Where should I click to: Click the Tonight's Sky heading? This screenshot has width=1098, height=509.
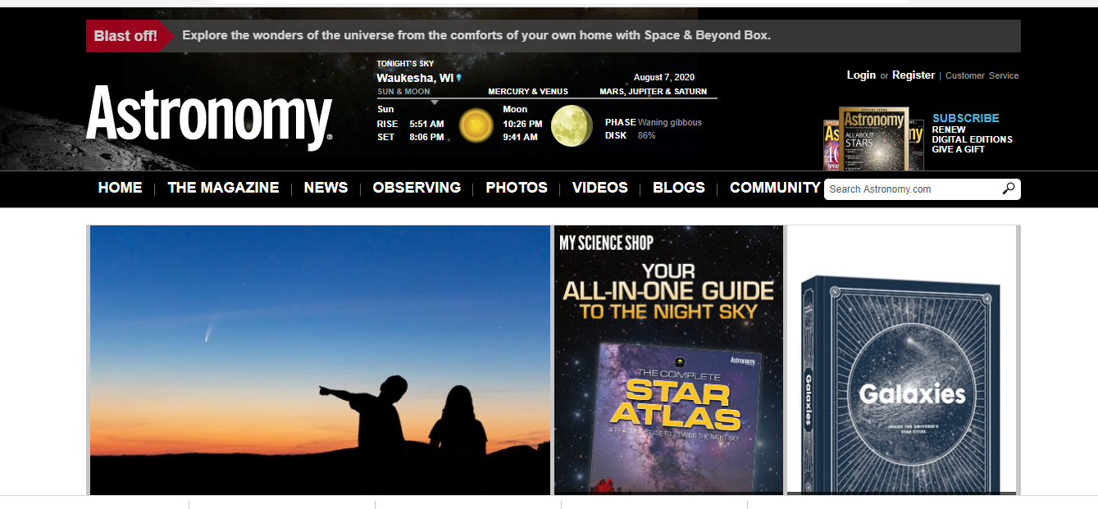tap(405, 63)
